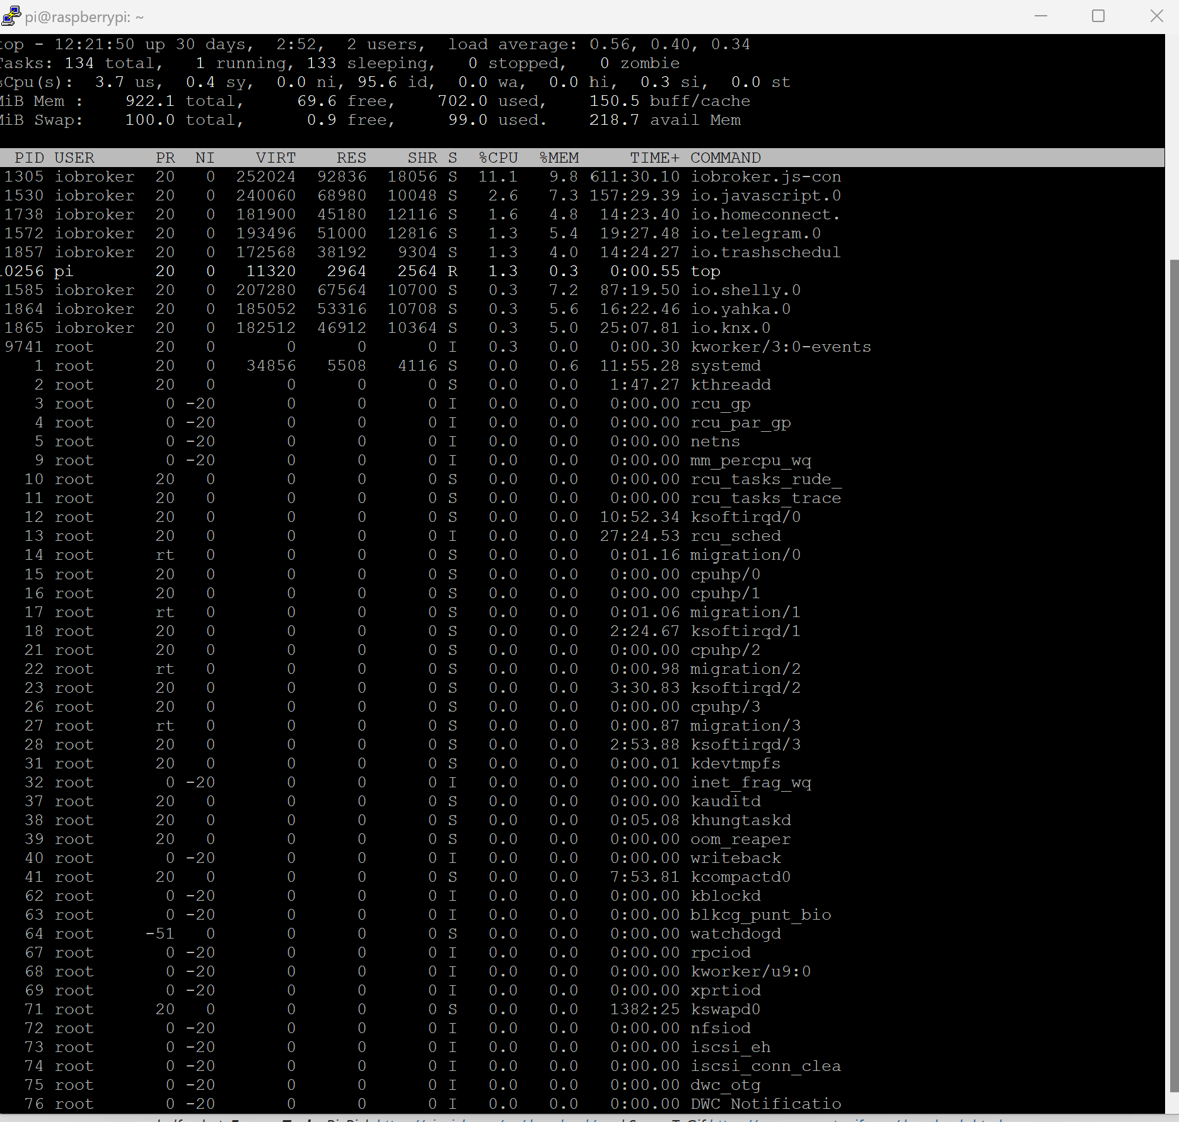Click the '0 zombie' tasks value
1179x1122 pixels.
[639, 63]
